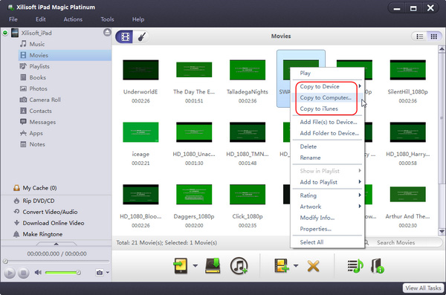The height and width of the screenshot is (295, 446).
Task: Select Movies in the sidebar
Action: (x=65, y=55)
